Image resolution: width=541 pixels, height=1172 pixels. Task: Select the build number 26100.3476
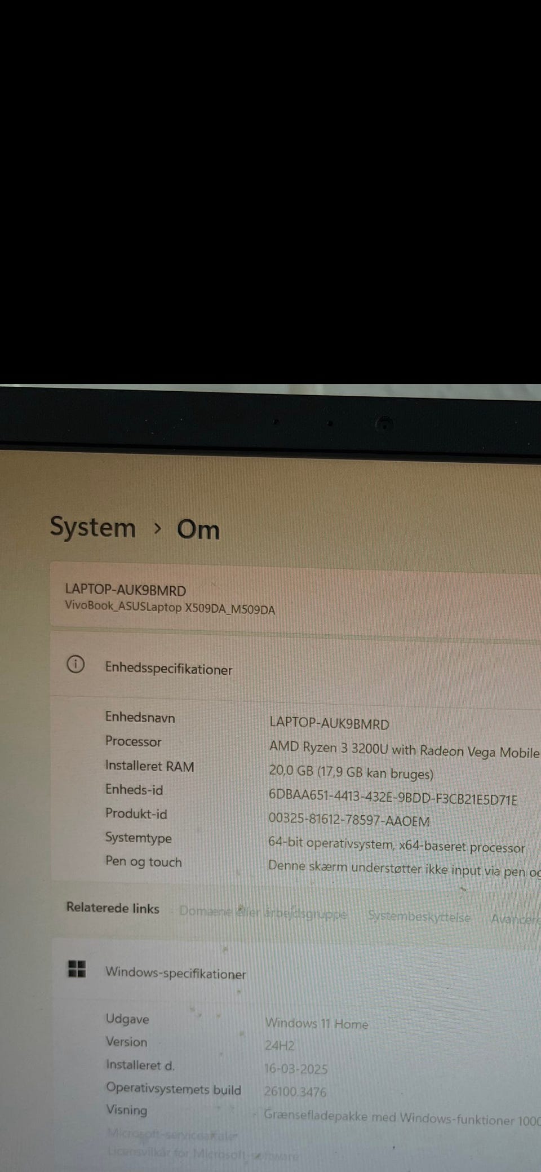[295, 1092]
